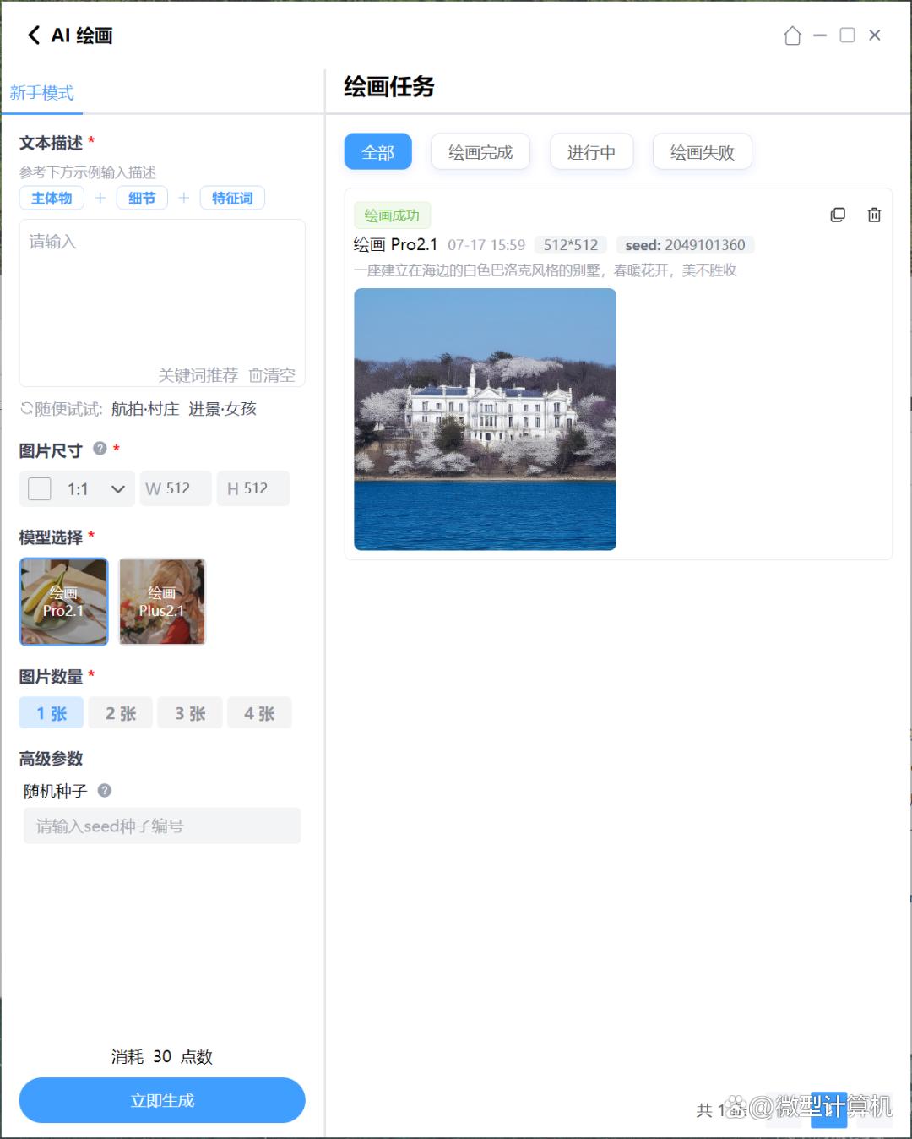Insert the 主体物 tag

52,199
